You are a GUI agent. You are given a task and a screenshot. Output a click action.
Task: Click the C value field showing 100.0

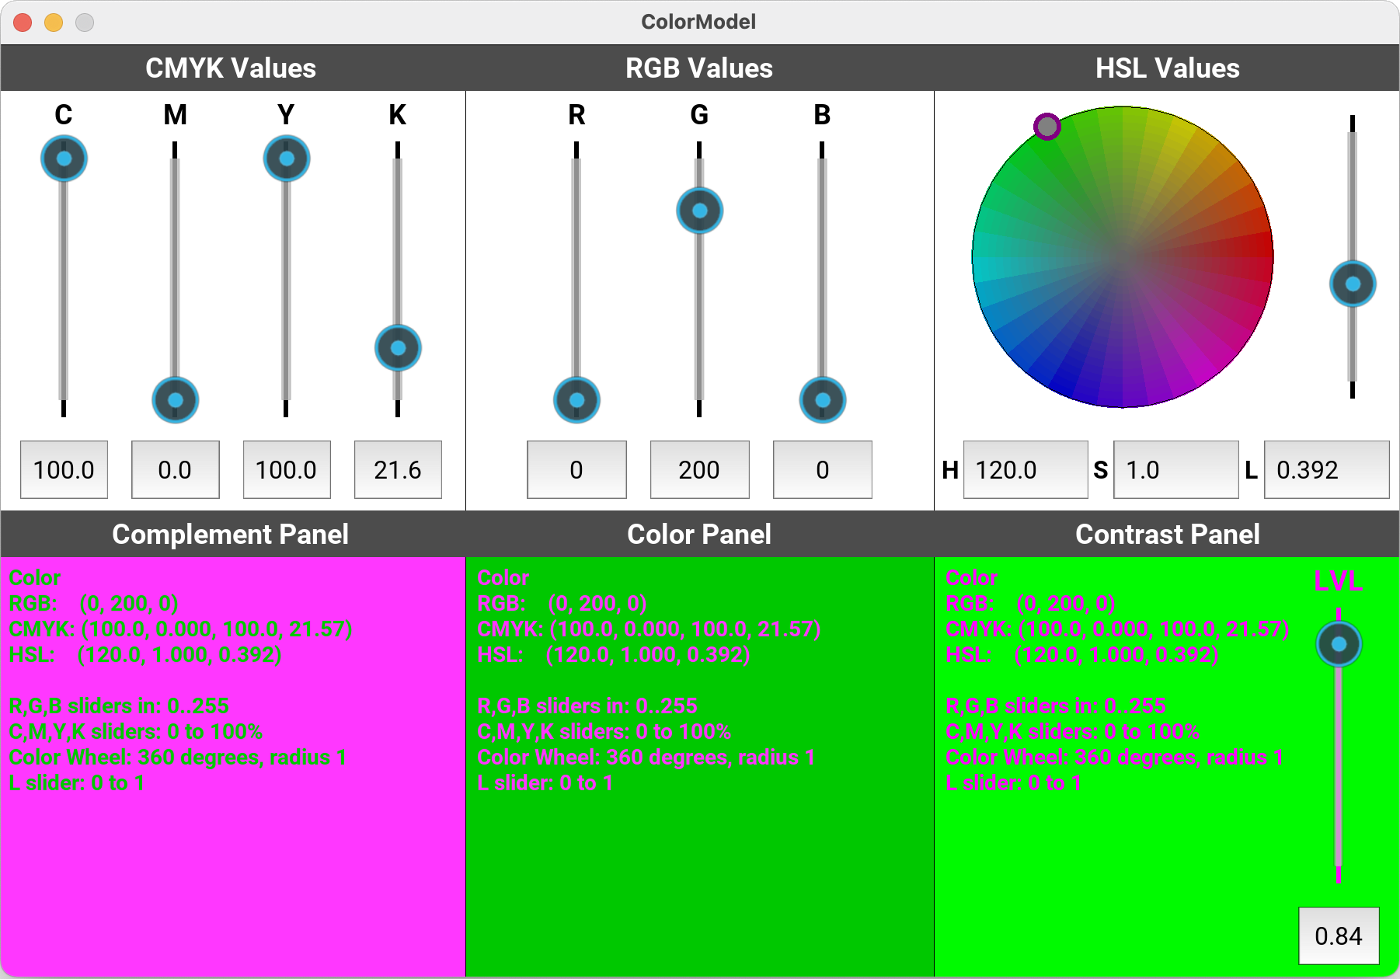point(64,470)
